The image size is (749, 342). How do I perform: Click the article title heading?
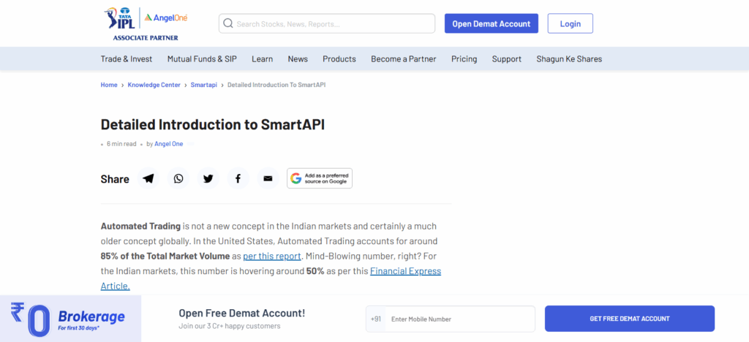coord(213,124)
